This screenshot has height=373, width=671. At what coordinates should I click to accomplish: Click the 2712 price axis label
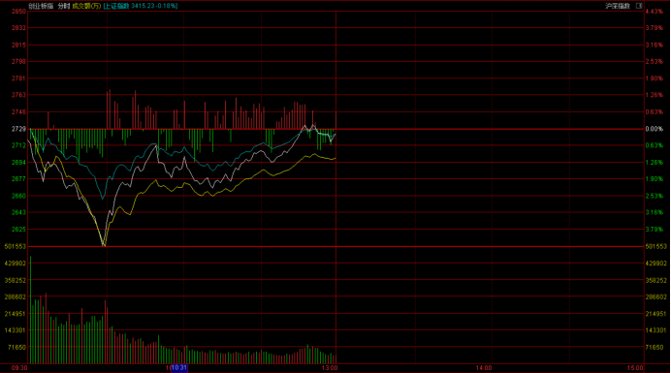[x=18, y=145]
